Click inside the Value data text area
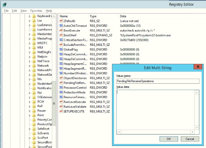 coord(156,110)
